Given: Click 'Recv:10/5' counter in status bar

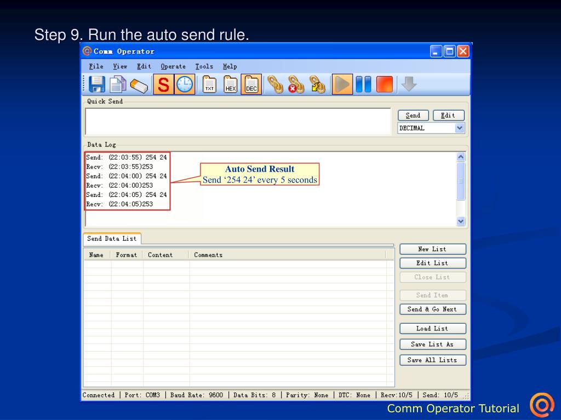Looking at the screenshot, I should click(x=397, y=395).
